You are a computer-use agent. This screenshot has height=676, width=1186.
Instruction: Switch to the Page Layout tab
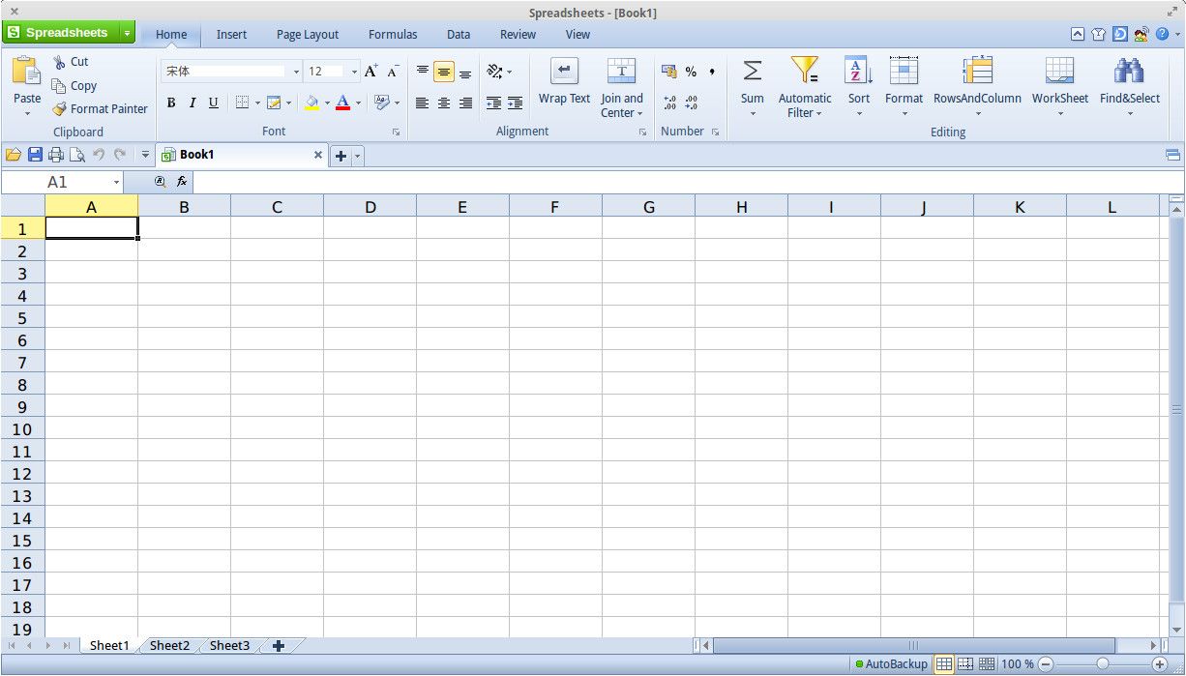pos(308,34)
